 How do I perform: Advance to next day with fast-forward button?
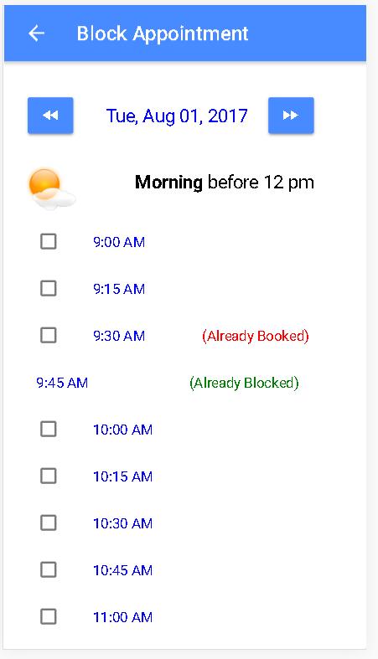pos(291,116)
